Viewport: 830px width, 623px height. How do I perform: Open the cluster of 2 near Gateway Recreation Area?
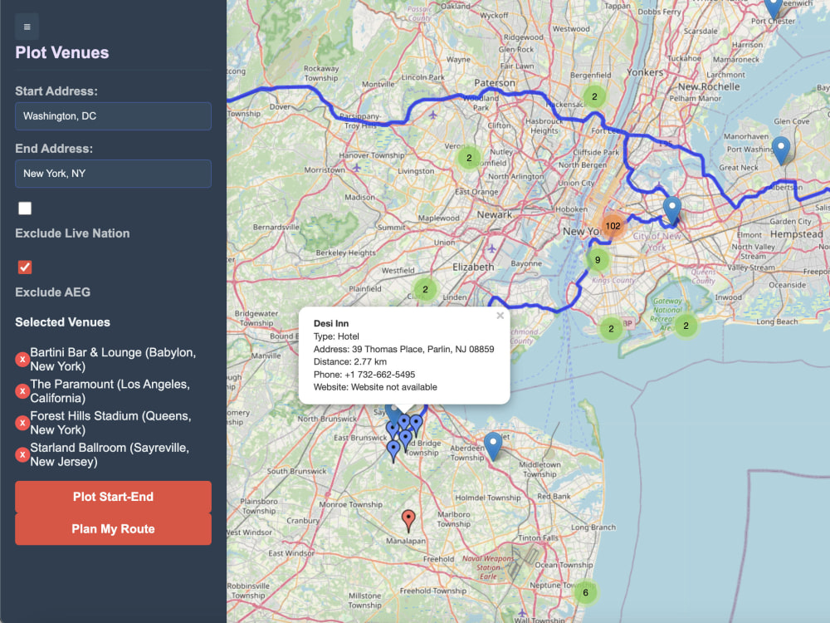point(686,326)
